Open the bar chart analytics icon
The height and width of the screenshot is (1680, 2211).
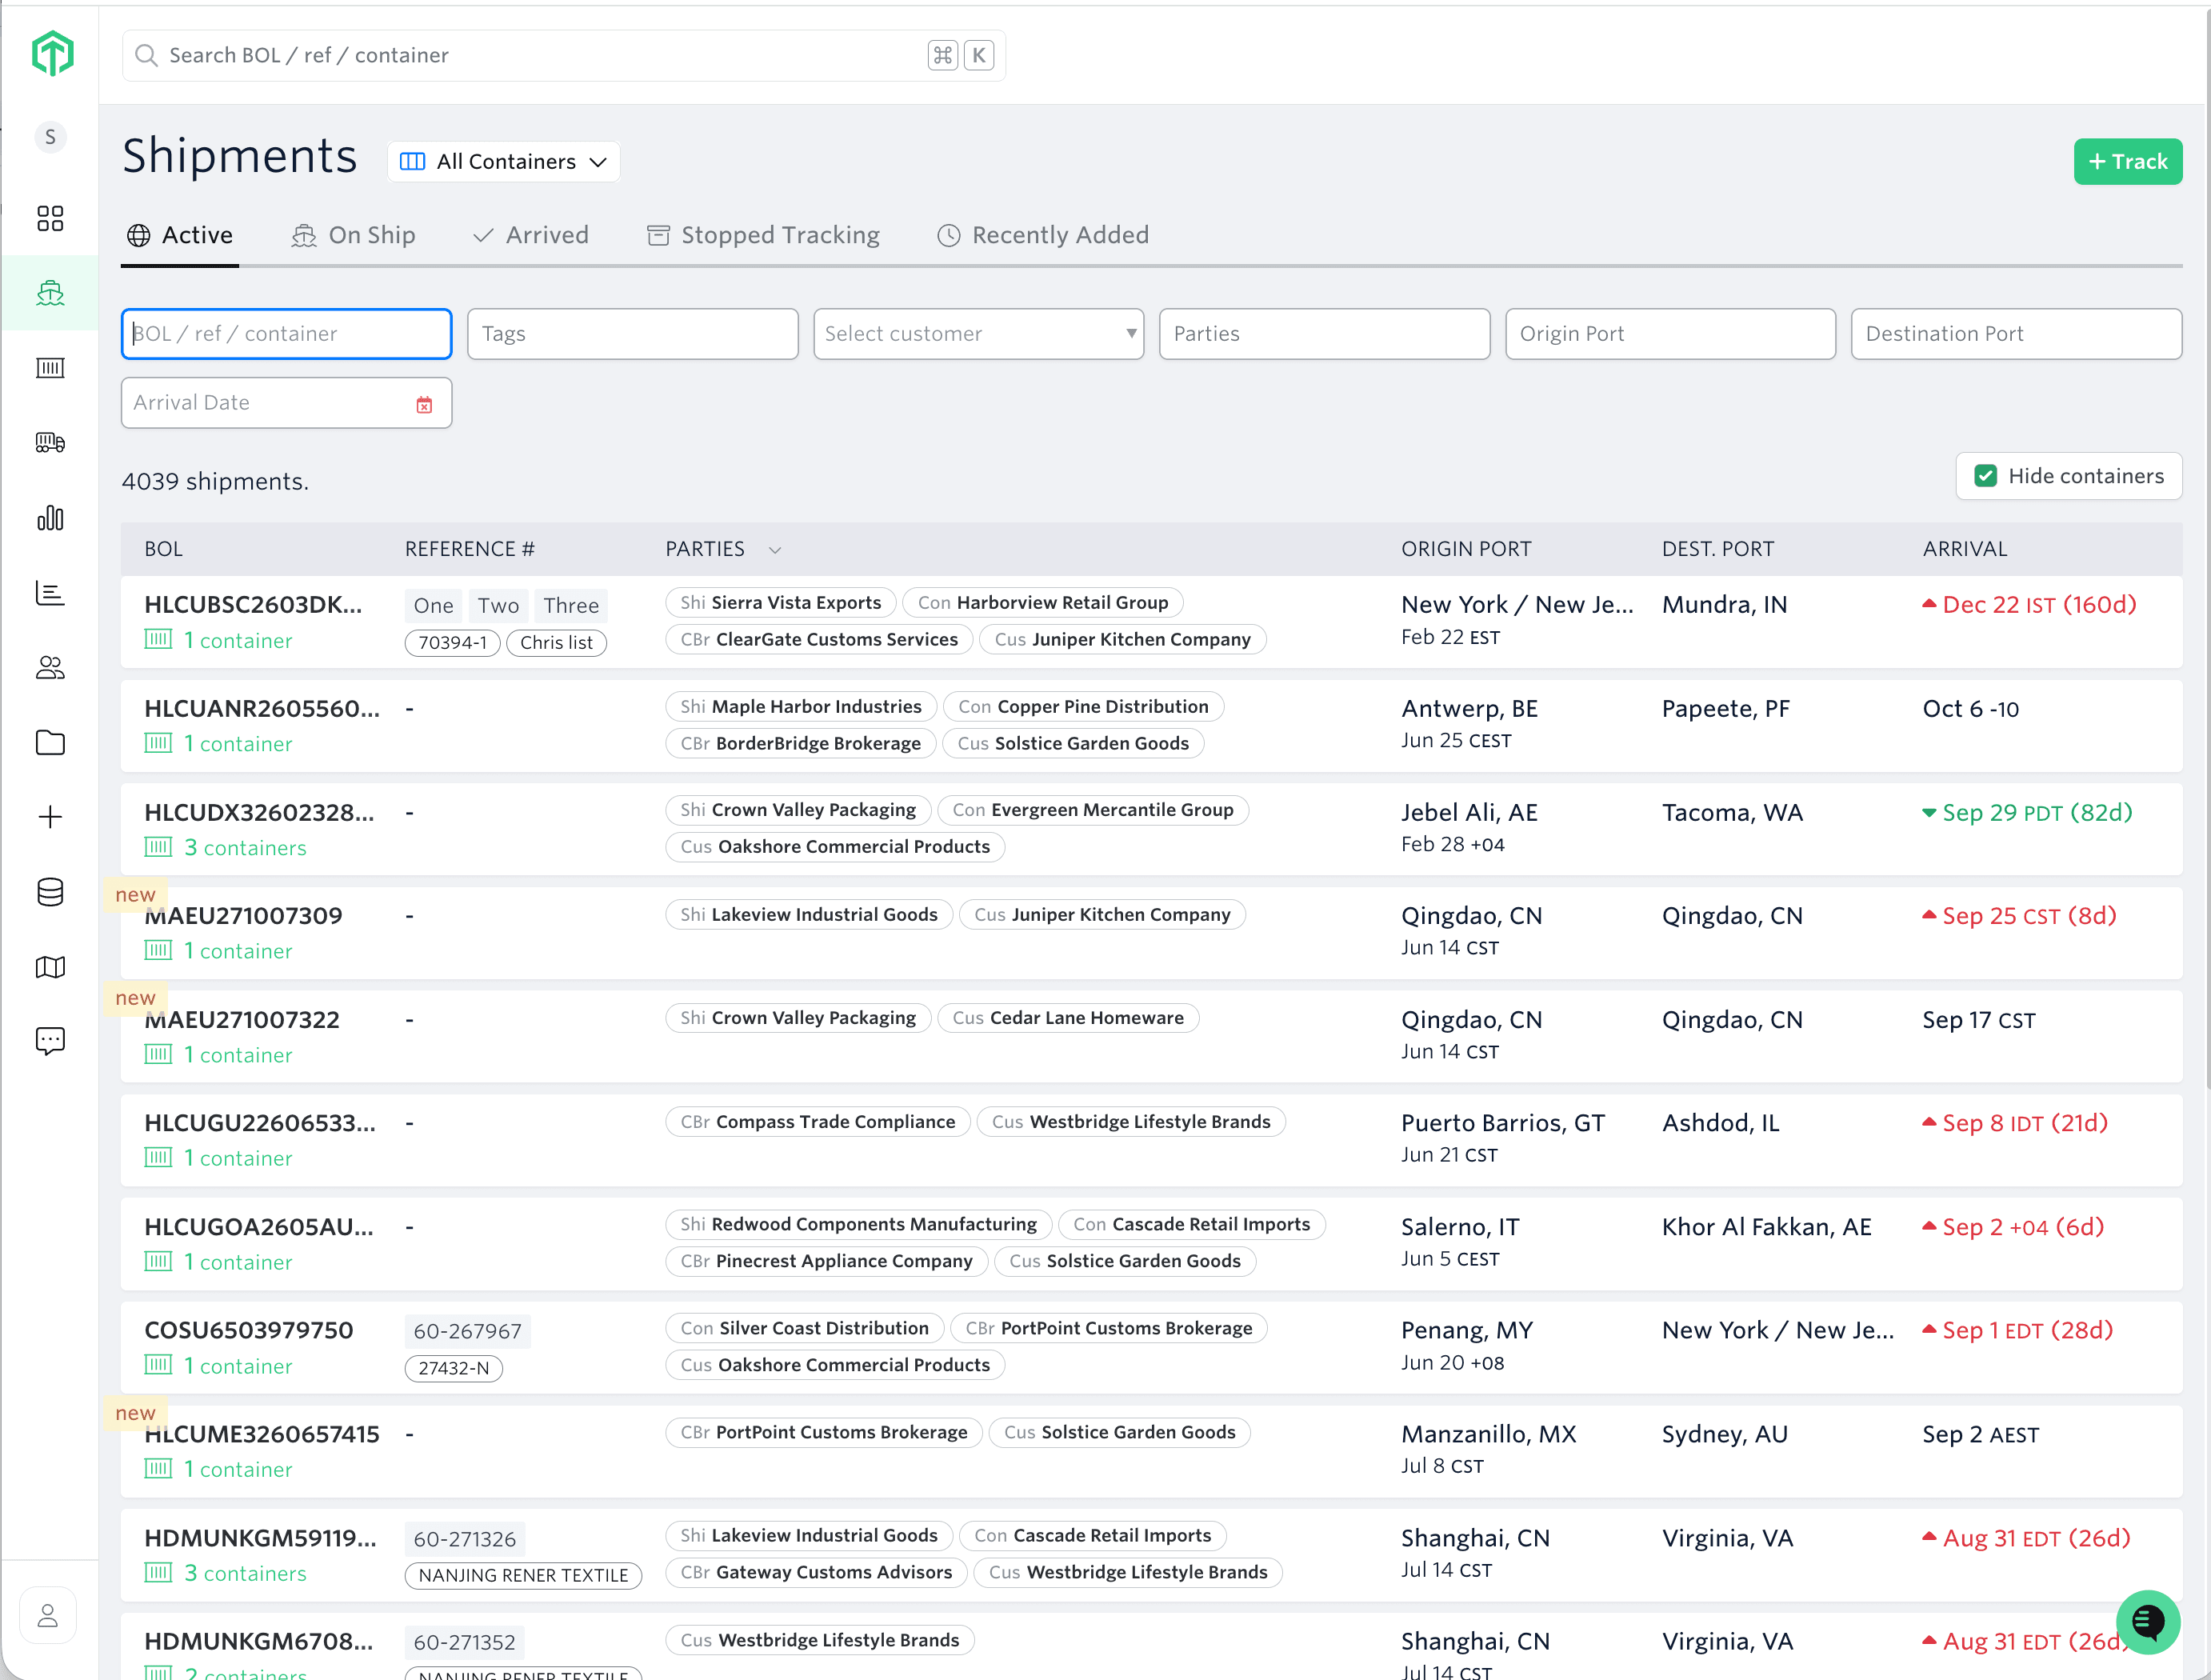tap(50, 518)
